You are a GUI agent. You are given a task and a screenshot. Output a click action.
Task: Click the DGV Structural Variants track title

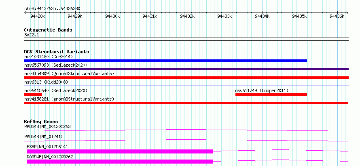point(57,52)
